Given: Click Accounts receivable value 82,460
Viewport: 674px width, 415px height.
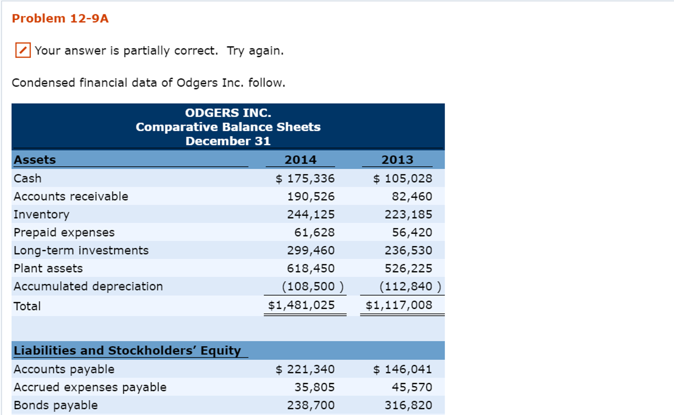Looking at the screenshot, I should tap(412, 196).
